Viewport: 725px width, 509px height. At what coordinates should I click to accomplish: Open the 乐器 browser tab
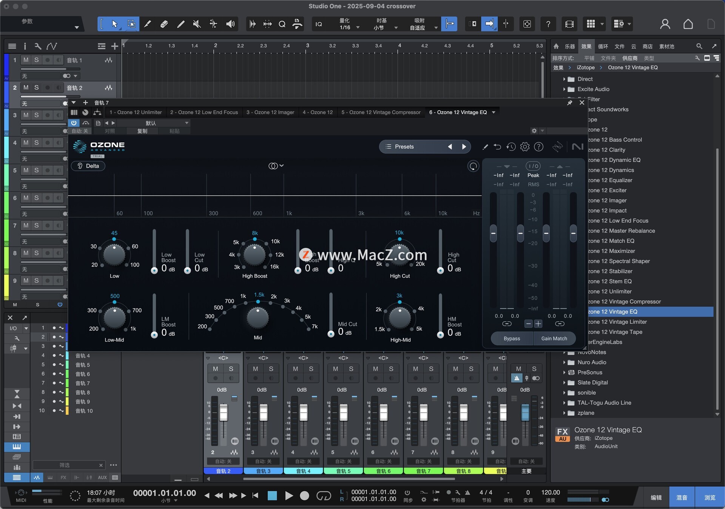[570, 46]
